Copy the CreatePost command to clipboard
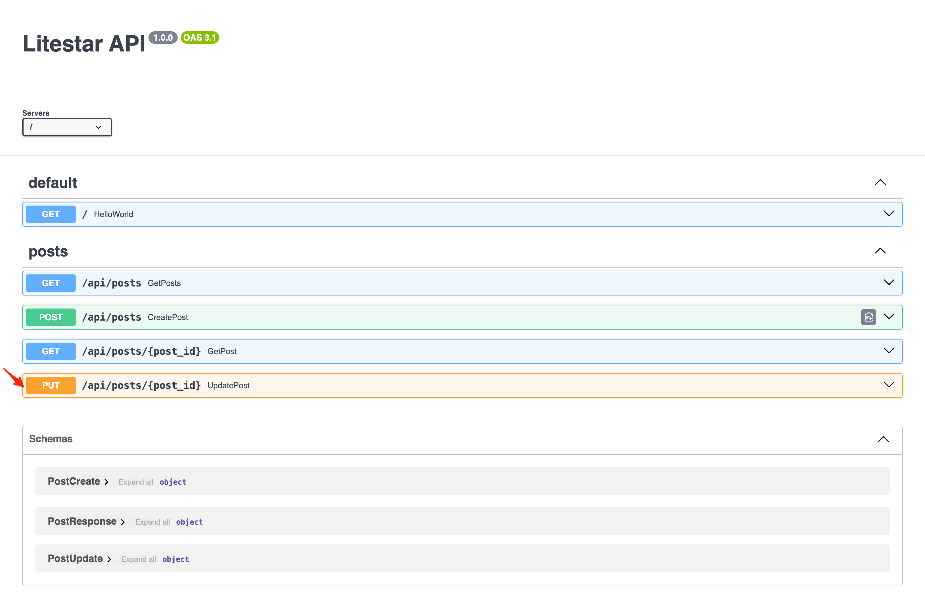Screen dimensions: 925x604 click(x=868, y=317)
